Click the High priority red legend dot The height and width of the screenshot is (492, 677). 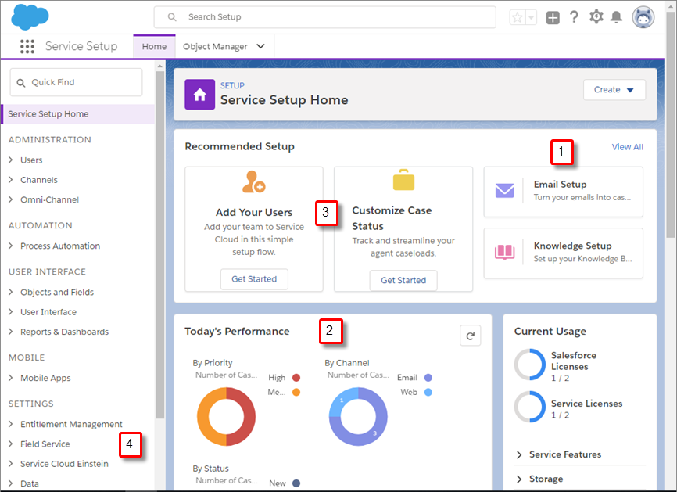pyautogui.click(x=296, y=378)
